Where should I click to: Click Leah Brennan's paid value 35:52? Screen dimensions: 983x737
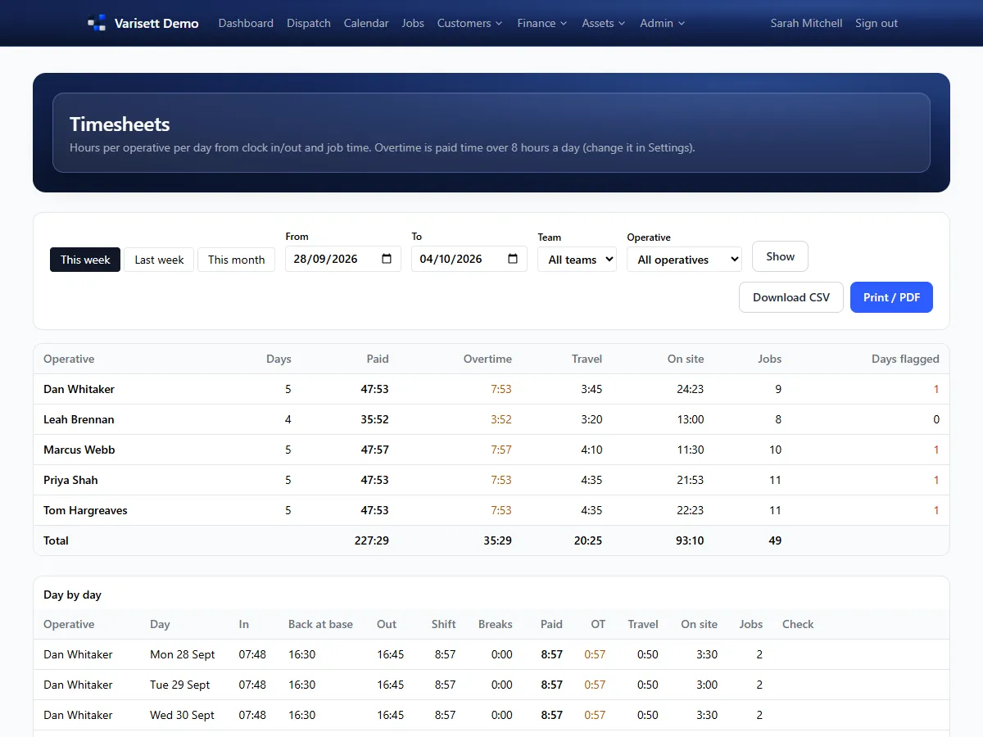point(374,419)
